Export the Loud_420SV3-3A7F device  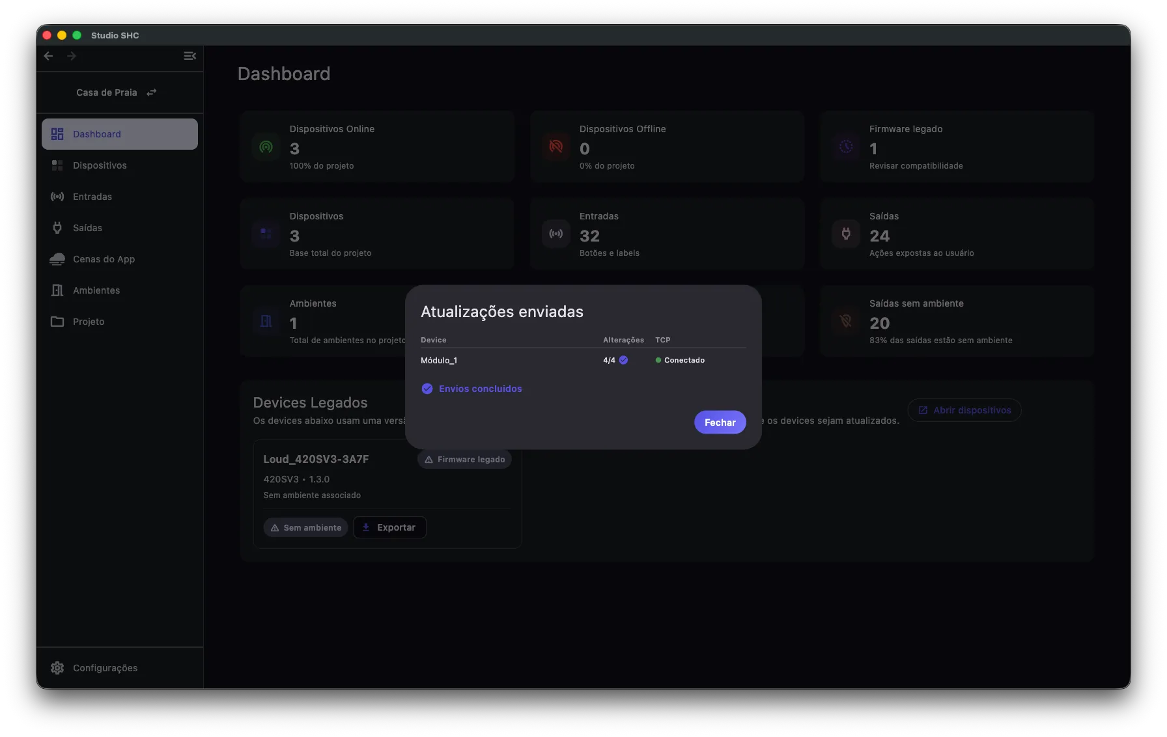pos(389,527)
